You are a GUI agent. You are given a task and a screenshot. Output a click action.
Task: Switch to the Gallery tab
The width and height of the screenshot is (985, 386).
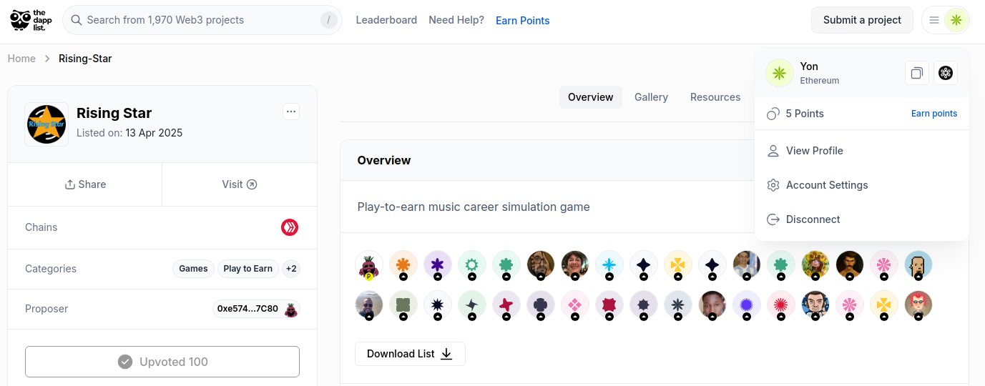coord(651,97)
